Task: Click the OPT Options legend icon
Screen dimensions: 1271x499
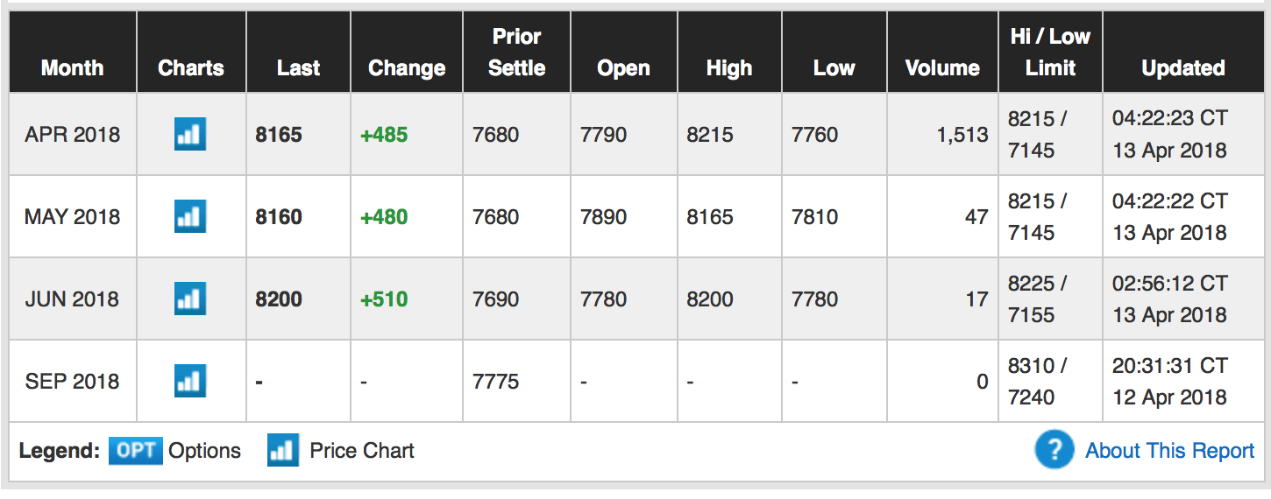Action: [x=135, y=451]
